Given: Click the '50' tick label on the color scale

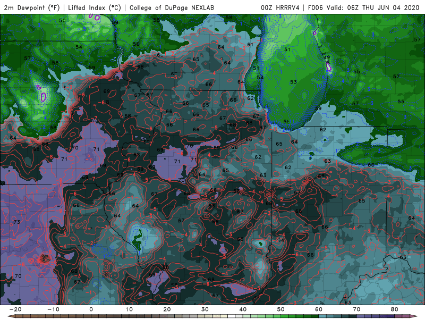Looking at the screenshot, I should coord(281,309).
